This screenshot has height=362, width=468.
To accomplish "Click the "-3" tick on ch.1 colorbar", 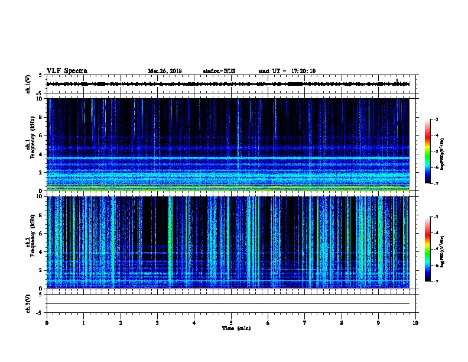I will pyautogui.click(x=436, y=119).
